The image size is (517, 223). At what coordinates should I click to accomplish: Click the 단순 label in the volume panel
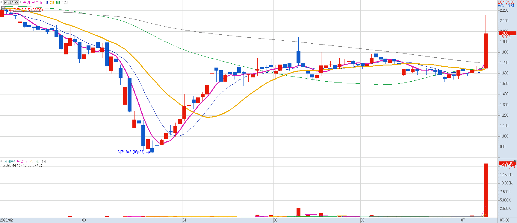point(20,161)
